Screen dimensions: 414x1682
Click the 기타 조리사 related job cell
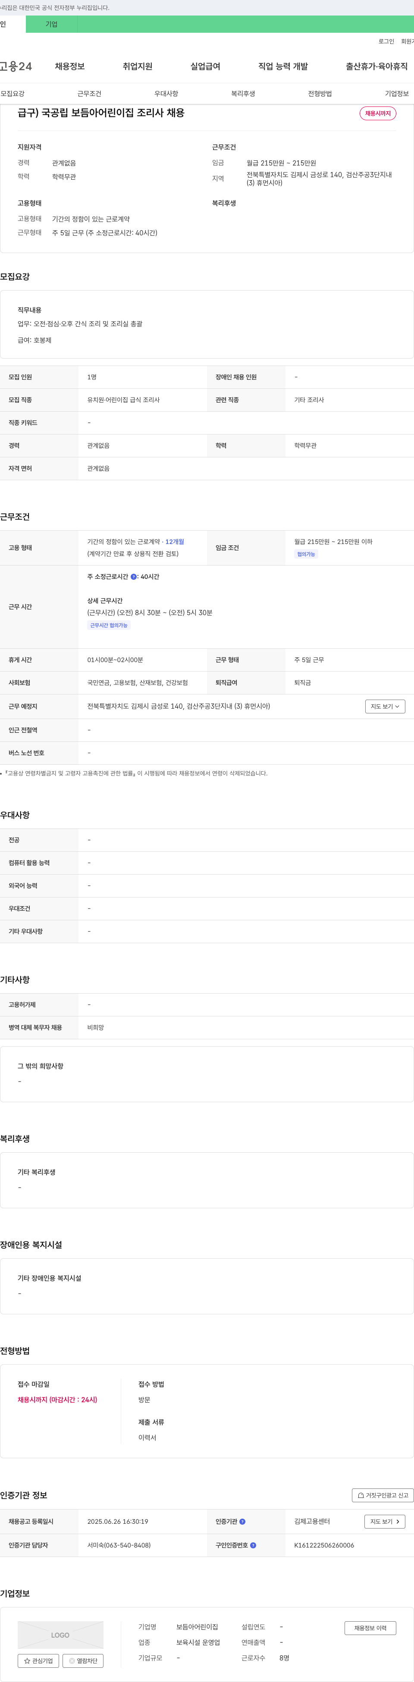(309, 400)
